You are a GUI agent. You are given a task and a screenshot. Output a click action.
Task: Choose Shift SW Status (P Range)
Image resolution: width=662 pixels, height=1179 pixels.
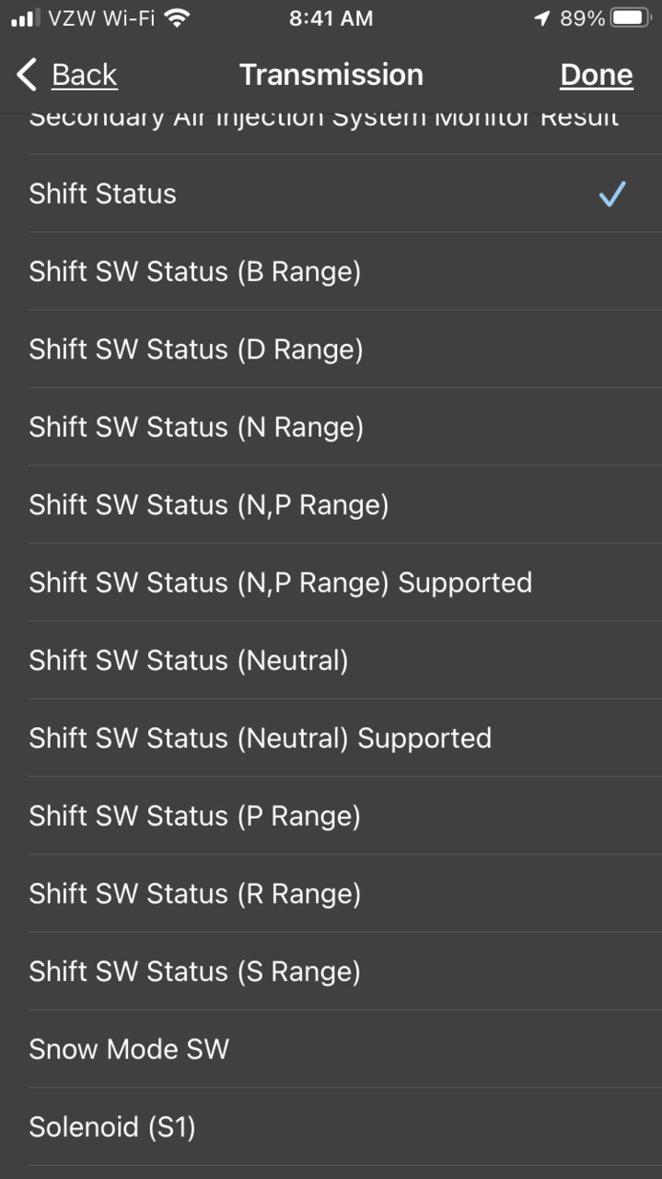(331, 816)
